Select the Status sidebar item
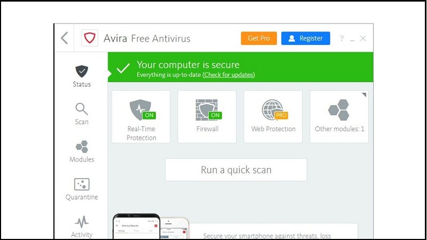 click(82, 76)
